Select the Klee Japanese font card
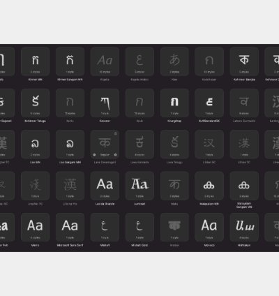279x296 pixels. tap(174, 61)
